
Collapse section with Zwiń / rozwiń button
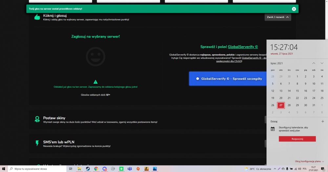[x=278, y=17]
